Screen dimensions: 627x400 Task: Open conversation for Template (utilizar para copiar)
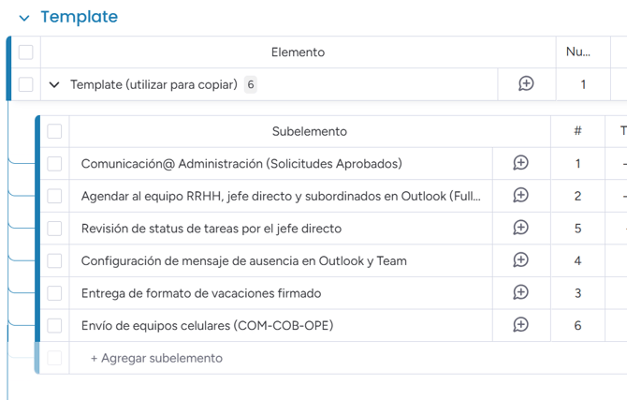526,84
